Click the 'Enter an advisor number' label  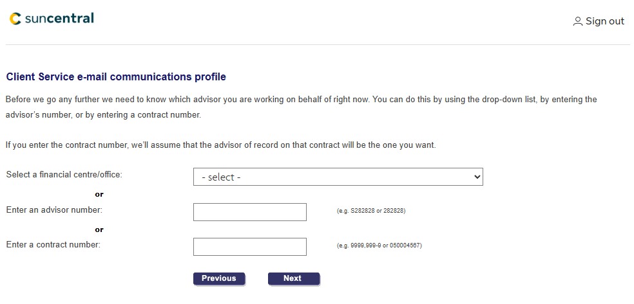point(54,210)
